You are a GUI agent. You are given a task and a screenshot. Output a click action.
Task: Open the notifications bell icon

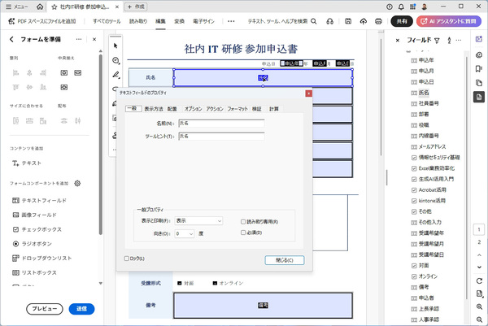click(401, 7)
